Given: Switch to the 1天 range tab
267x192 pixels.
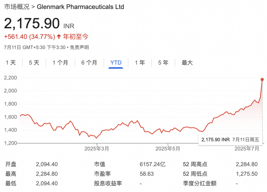Looking at the screenshot, I should [11, 63].
